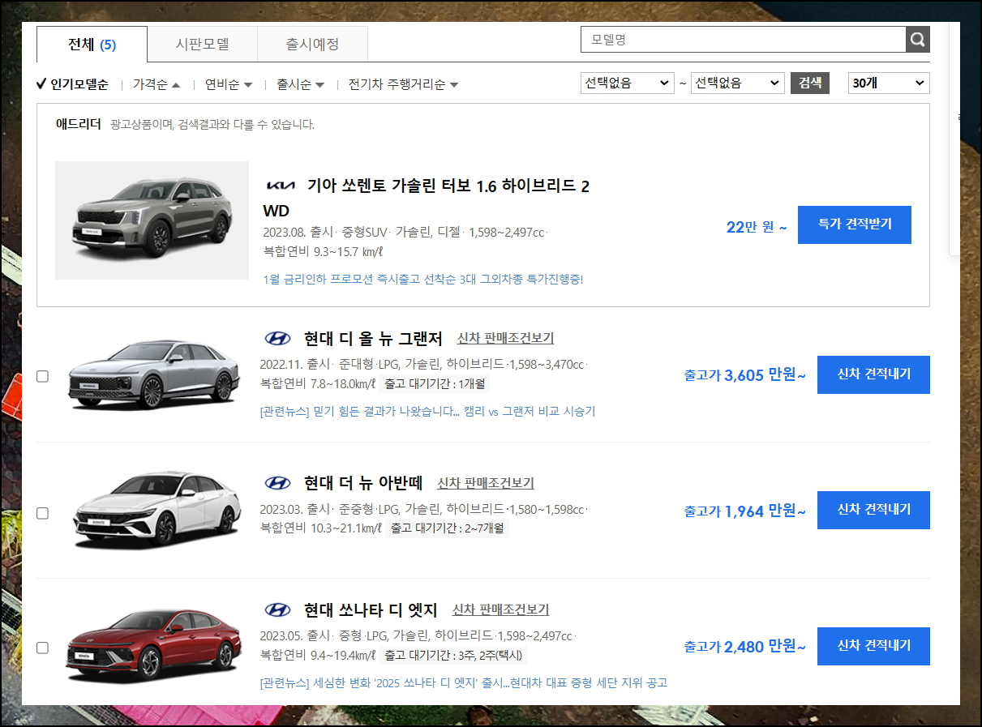Check the 현대 디 올 뉴 그랜저 checkbox

(x=43, y=376)
